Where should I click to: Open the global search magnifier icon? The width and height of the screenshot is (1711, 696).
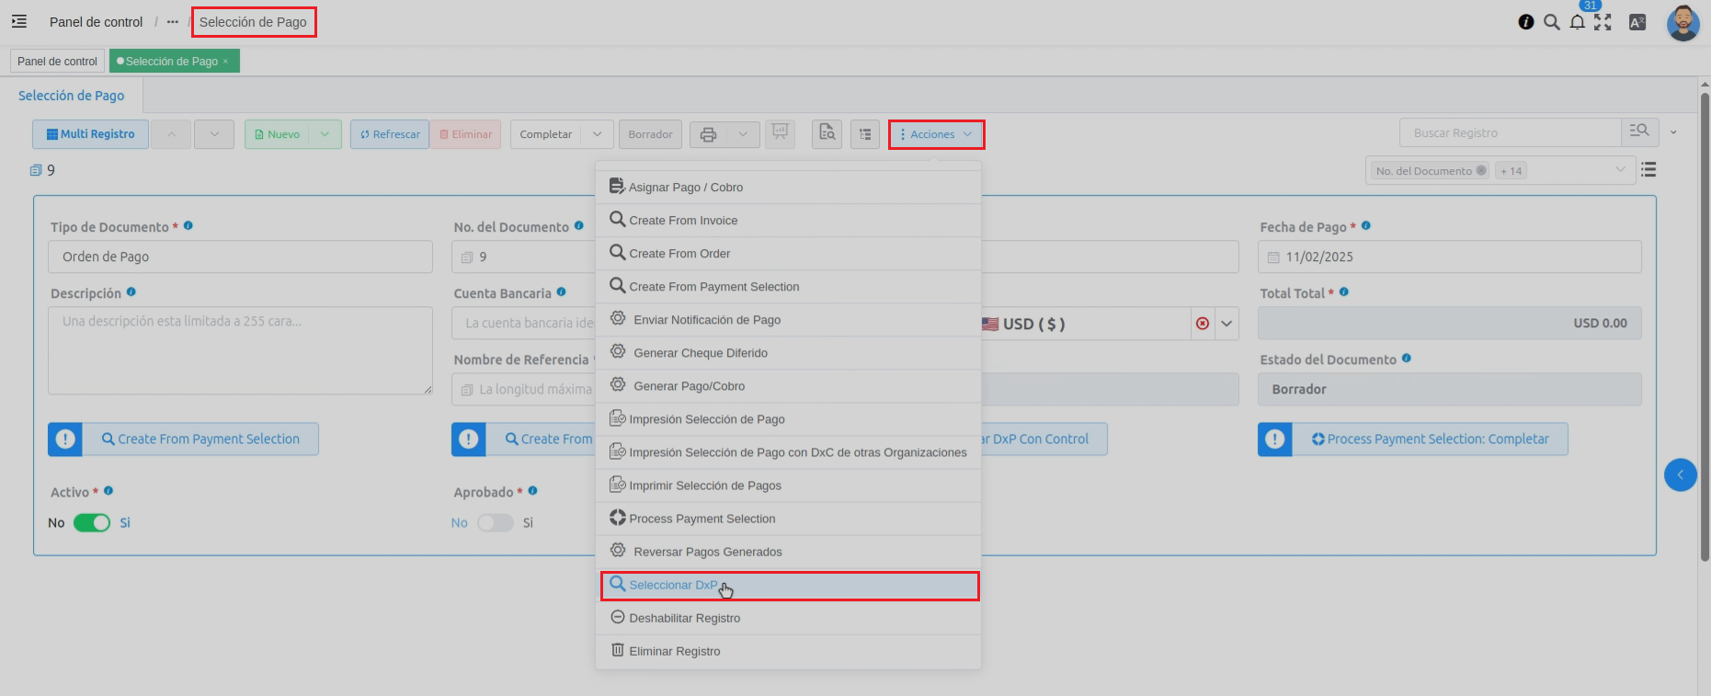(1552, 23)
